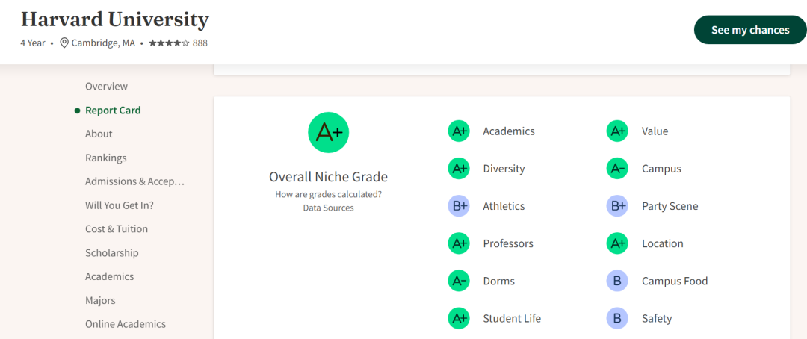Select Rankings in the side navigation
This screenshot has height=339, width=807.
tap(105, 158)
